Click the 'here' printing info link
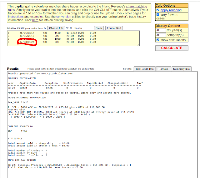The width and height of the screenshot is (200, 178). click(35, 20)
